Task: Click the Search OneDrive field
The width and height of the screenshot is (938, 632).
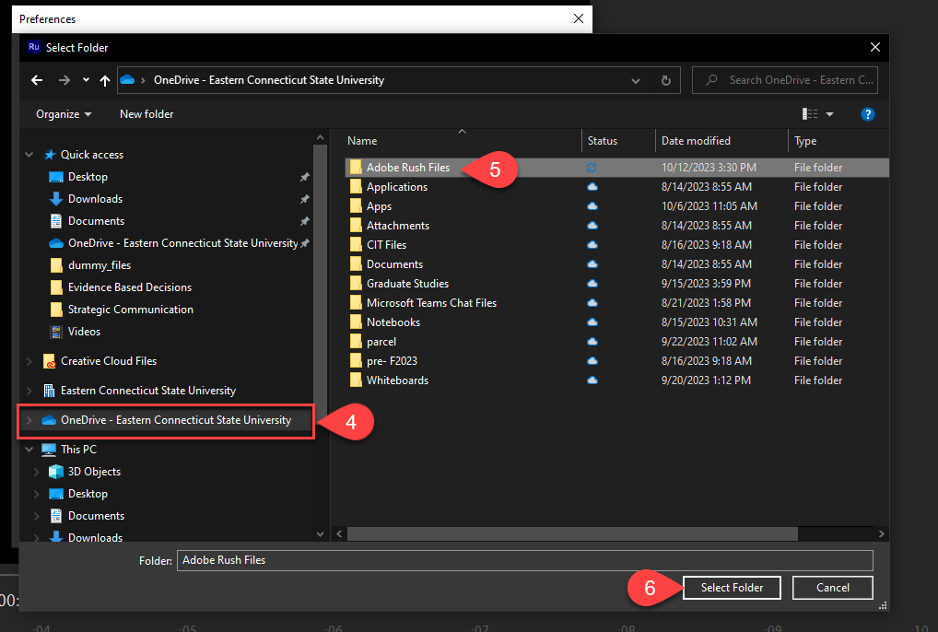Action: (x=785, y=80)
